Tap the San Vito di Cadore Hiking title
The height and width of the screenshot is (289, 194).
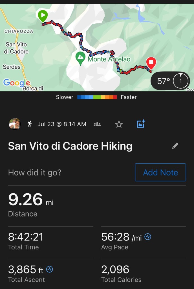click(x=70, y=146)
